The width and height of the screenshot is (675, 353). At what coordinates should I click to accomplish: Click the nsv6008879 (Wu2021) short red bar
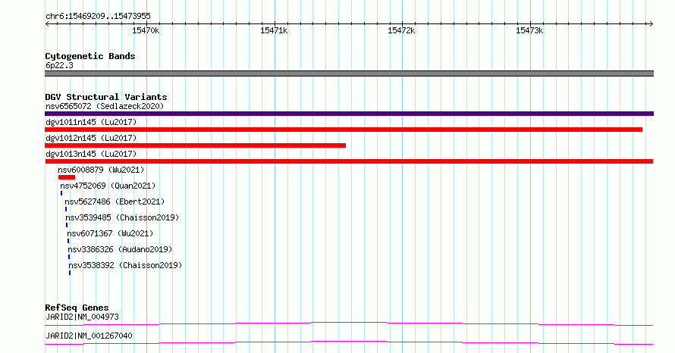(67, 177)
